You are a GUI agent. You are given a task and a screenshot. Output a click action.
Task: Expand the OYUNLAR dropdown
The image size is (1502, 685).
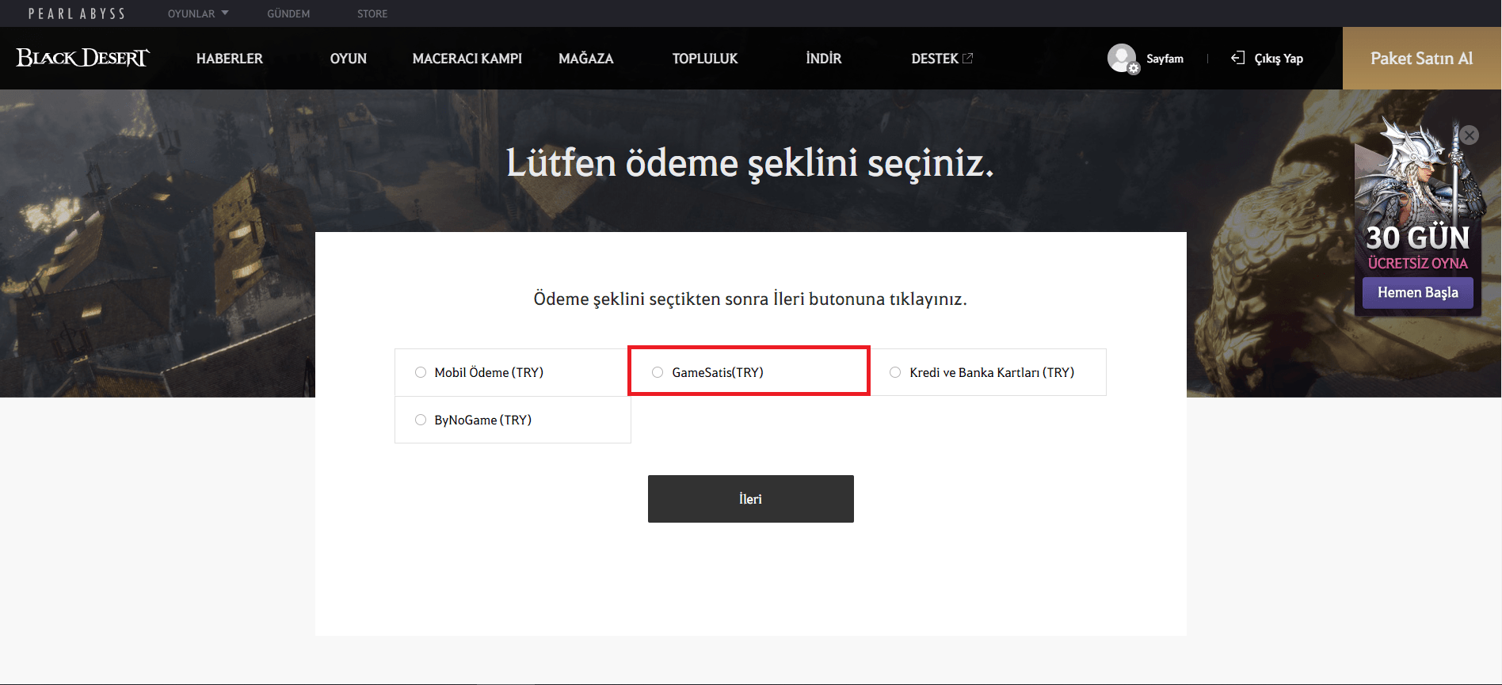point(198,13)
